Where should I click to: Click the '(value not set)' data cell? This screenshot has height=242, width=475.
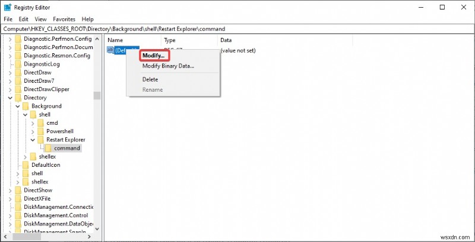tap(238, 50)
